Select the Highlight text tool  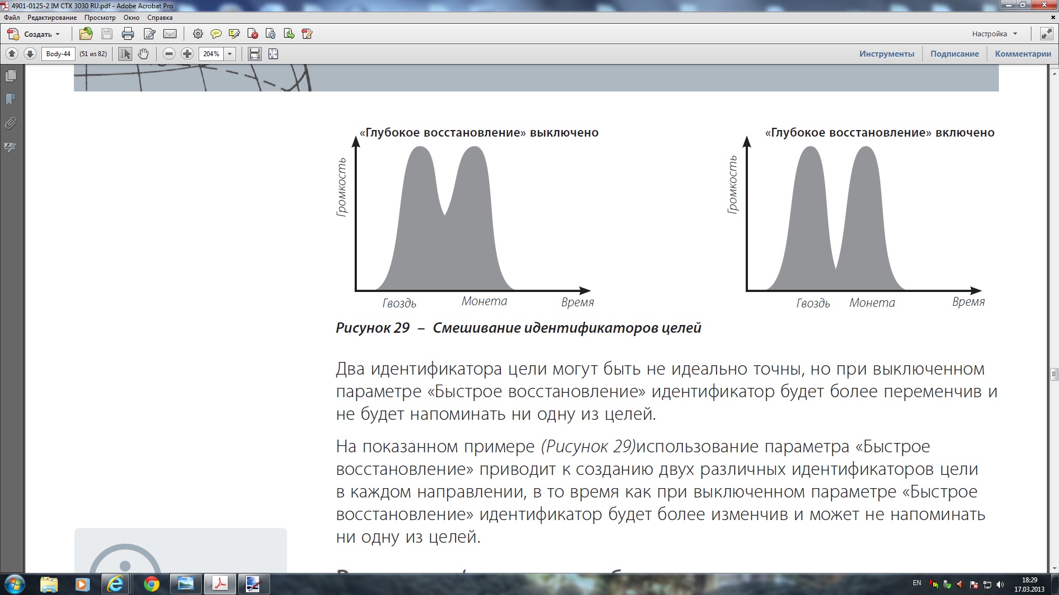click(234, 34)
